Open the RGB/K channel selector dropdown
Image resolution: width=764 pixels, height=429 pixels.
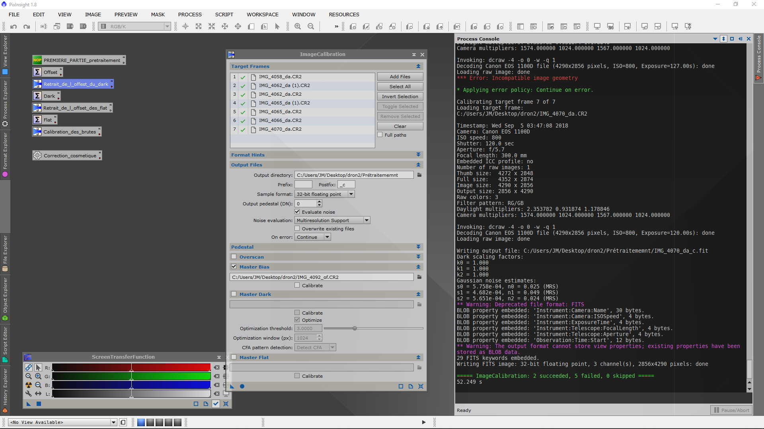(135, 27)
